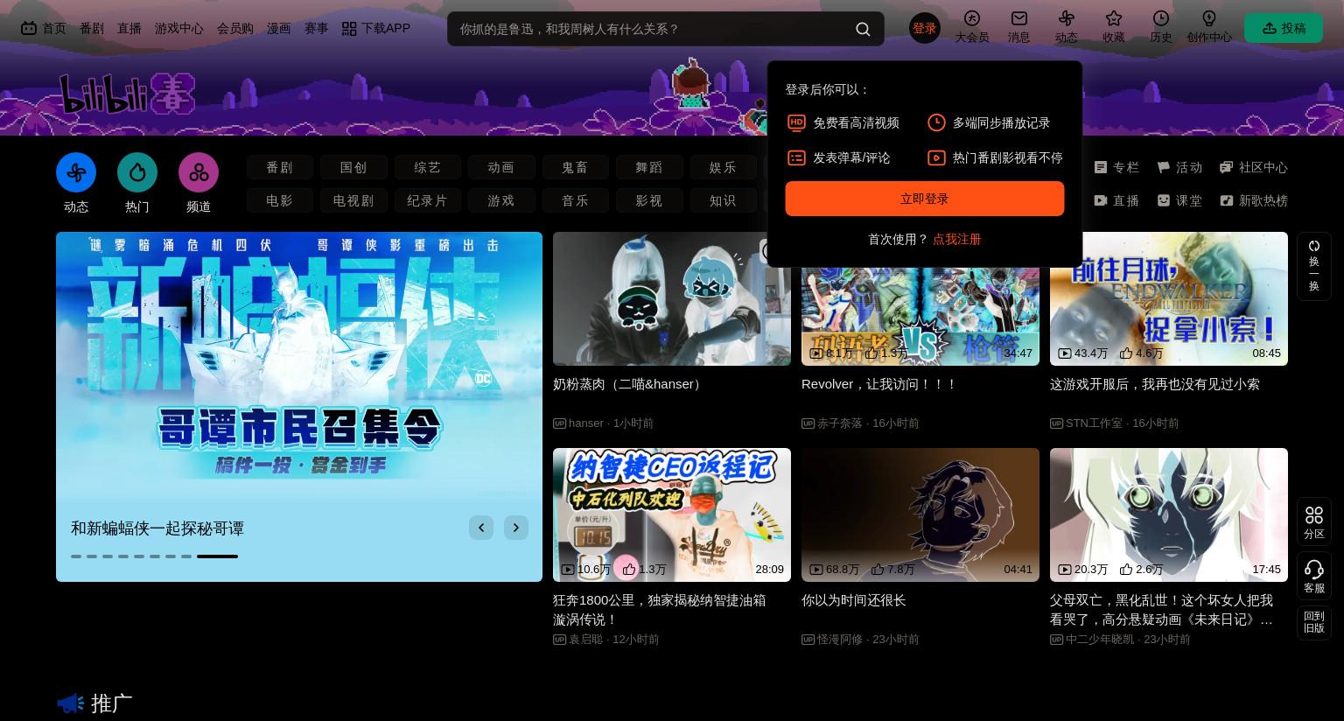Click the search magnifier icon
This screenshot has width=1344, height=721.
pos(863,29)
